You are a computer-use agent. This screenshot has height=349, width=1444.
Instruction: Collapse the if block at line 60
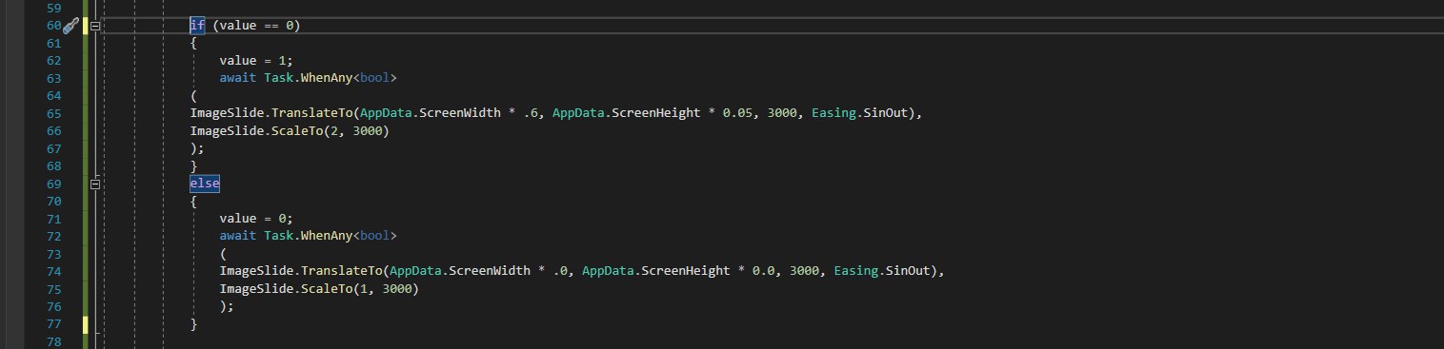(x=94, y=27)
